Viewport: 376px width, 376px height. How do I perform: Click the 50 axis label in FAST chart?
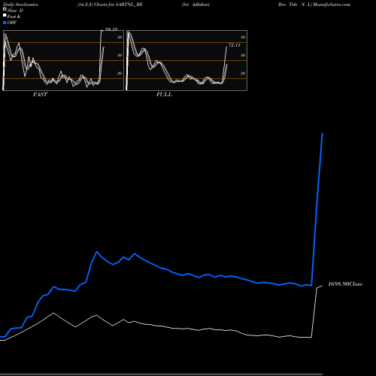point(120,55)
